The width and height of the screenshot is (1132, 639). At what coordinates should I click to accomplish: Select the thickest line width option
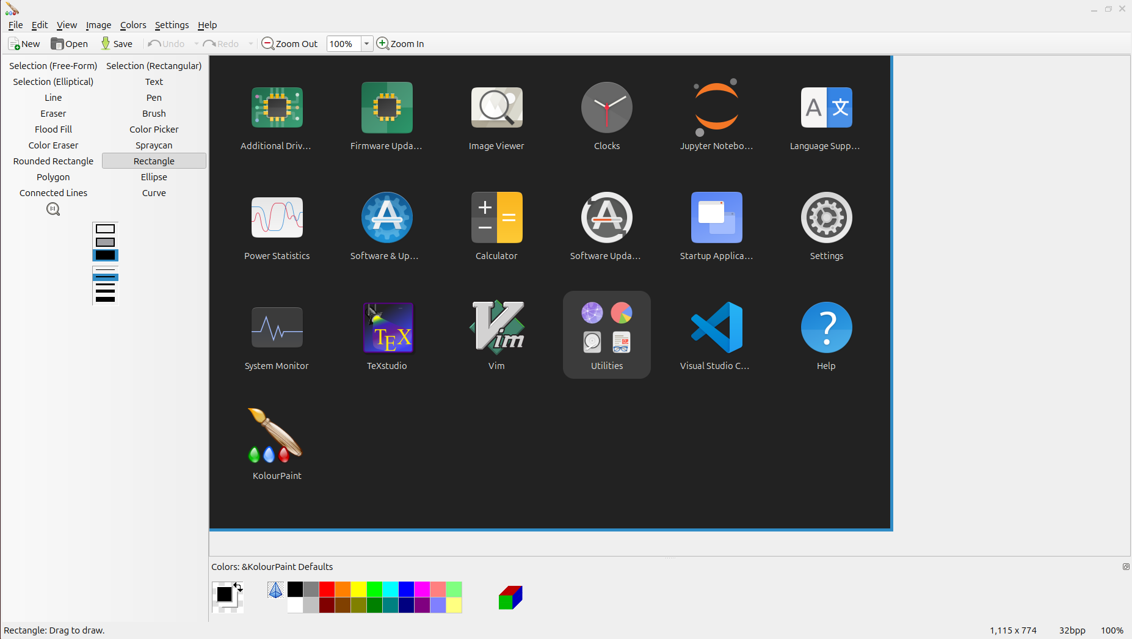(105, 299)
